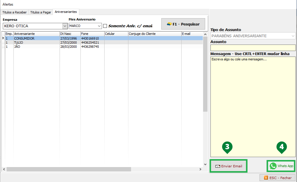Click the Conjuge do Cliente column header
297x182 pixels.
[x=155, y=34]
